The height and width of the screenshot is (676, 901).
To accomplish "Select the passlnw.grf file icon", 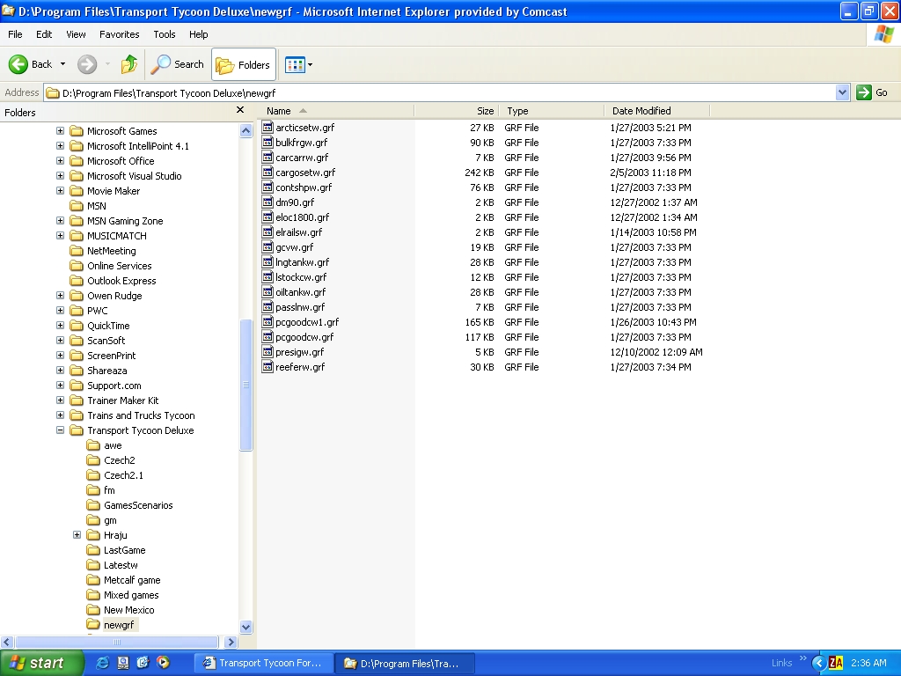I will tap(267, 306).
